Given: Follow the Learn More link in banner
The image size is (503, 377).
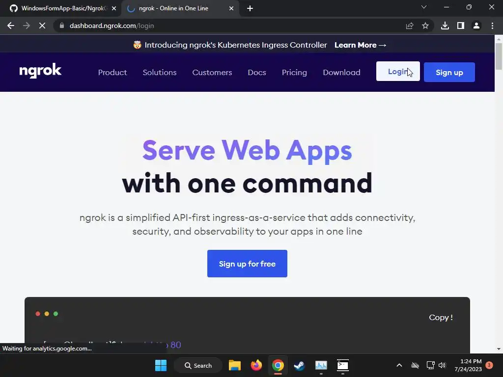Looking at the screenshot, I should (360, 45).
